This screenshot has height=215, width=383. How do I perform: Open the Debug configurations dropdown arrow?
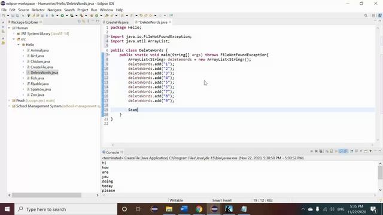click(57, 16)
